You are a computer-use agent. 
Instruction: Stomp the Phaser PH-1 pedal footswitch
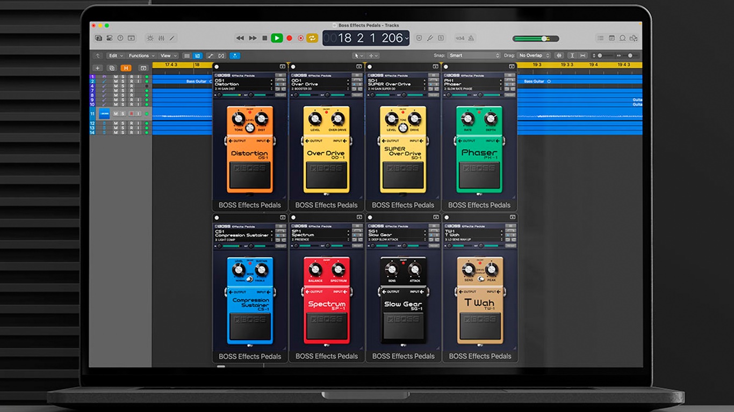pyautogui.click(x=479, y=174)
